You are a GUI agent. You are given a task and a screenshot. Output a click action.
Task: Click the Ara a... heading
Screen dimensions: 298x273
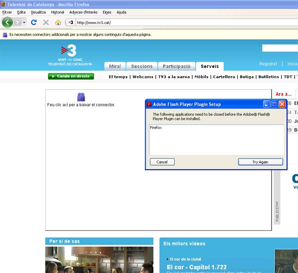[x=284, y=94]
